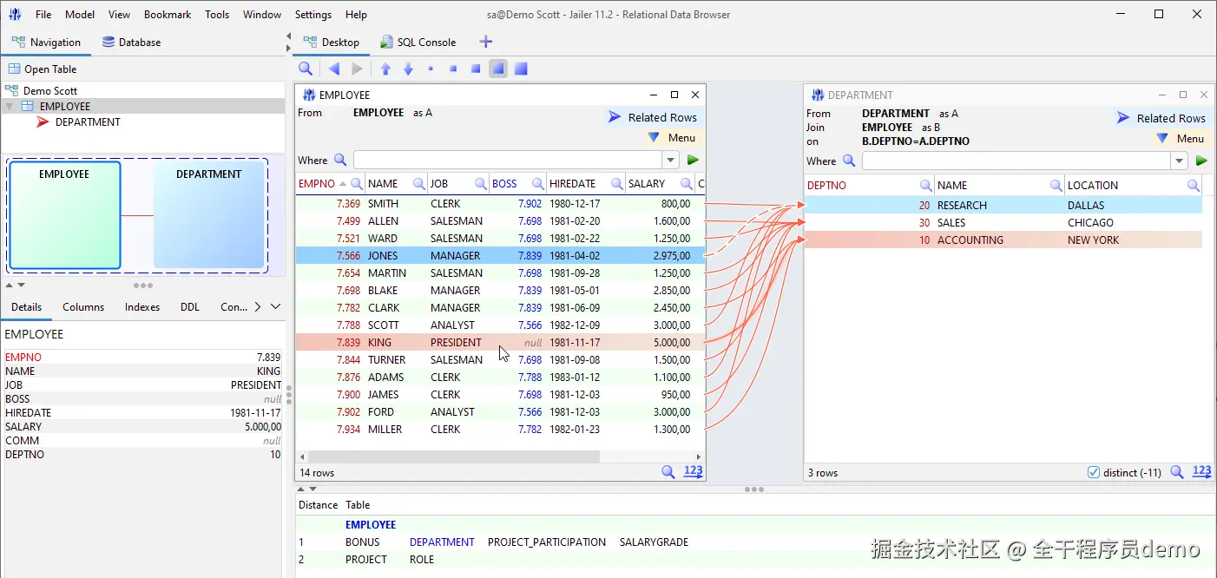Show more detail tabs with right chevron
Screen dimensions: 1217x578
pyautogui.click(x=258, y=306)
